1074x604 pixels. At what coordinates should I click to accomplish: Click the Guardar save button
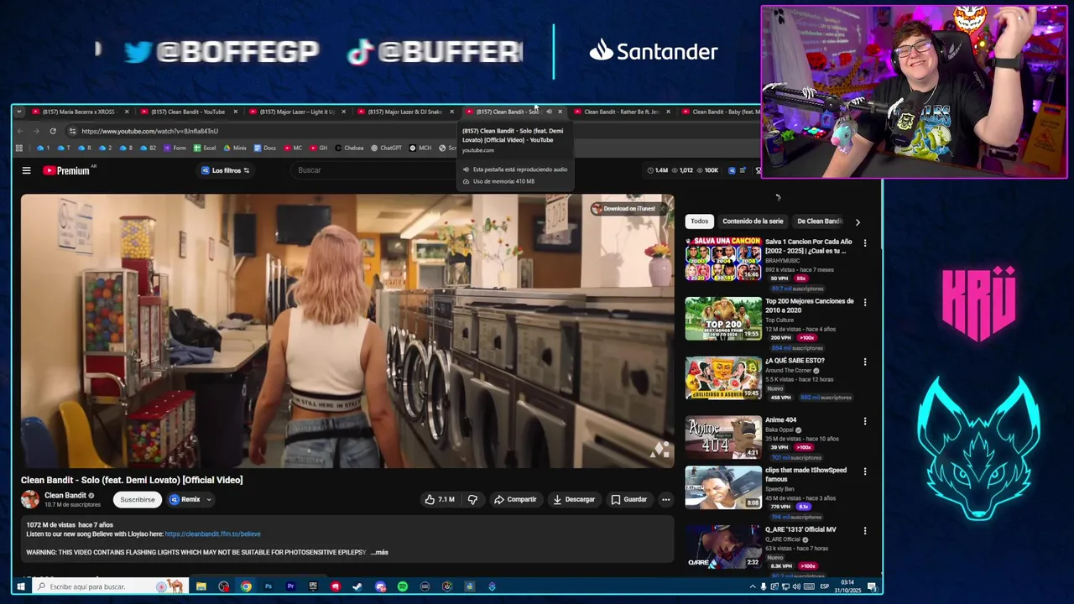coord(629,499)
